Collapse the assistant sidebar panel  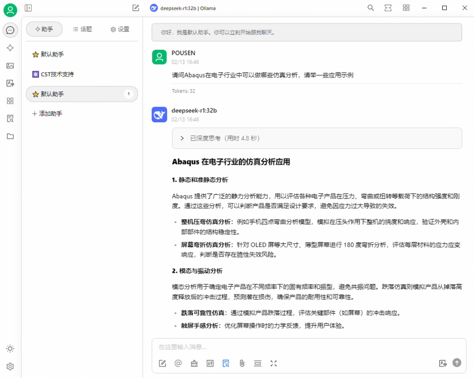click(x=28, y=8)
